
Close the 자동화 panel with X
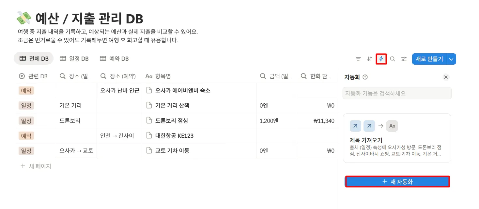446,77
